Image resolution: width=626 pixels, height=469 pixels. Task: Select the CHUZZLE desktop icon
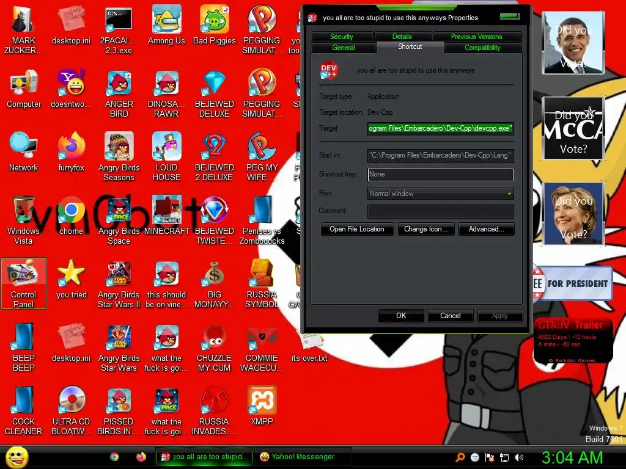click(215, 347)
